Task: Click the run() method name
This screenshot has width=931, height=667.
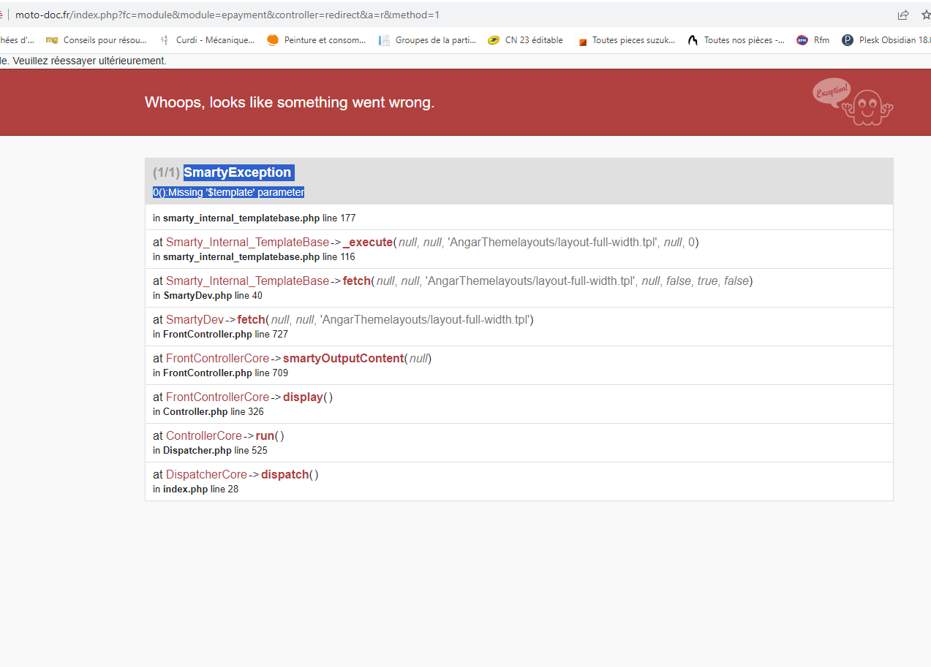Action: pos(265,435)
